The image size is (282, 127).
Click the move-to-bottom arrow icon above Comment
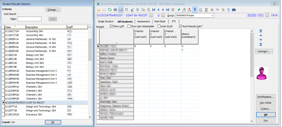coord(261,44)
